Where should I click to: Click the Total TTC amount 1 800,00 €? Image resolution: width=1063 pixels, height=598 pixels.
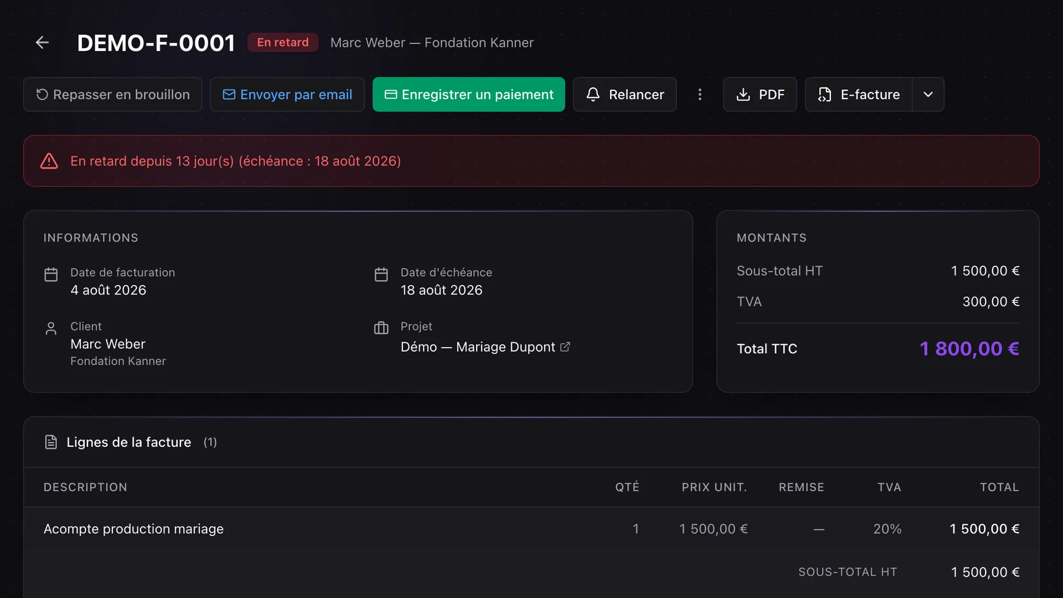click(969, 349)
